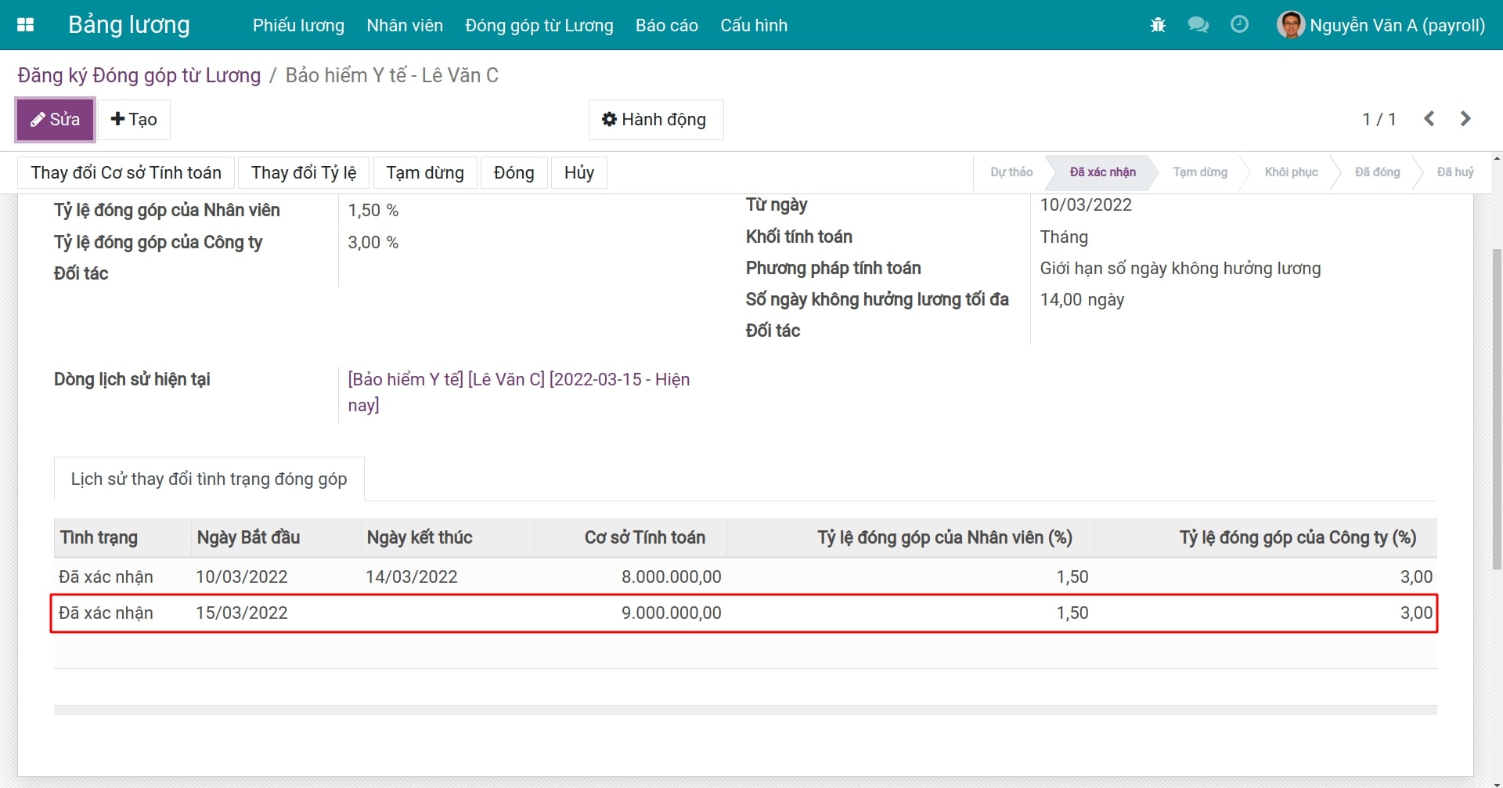Expand the Hành động actions dropdown
The width and height of the screenshot is (1503, 788).
pos(655,120)
